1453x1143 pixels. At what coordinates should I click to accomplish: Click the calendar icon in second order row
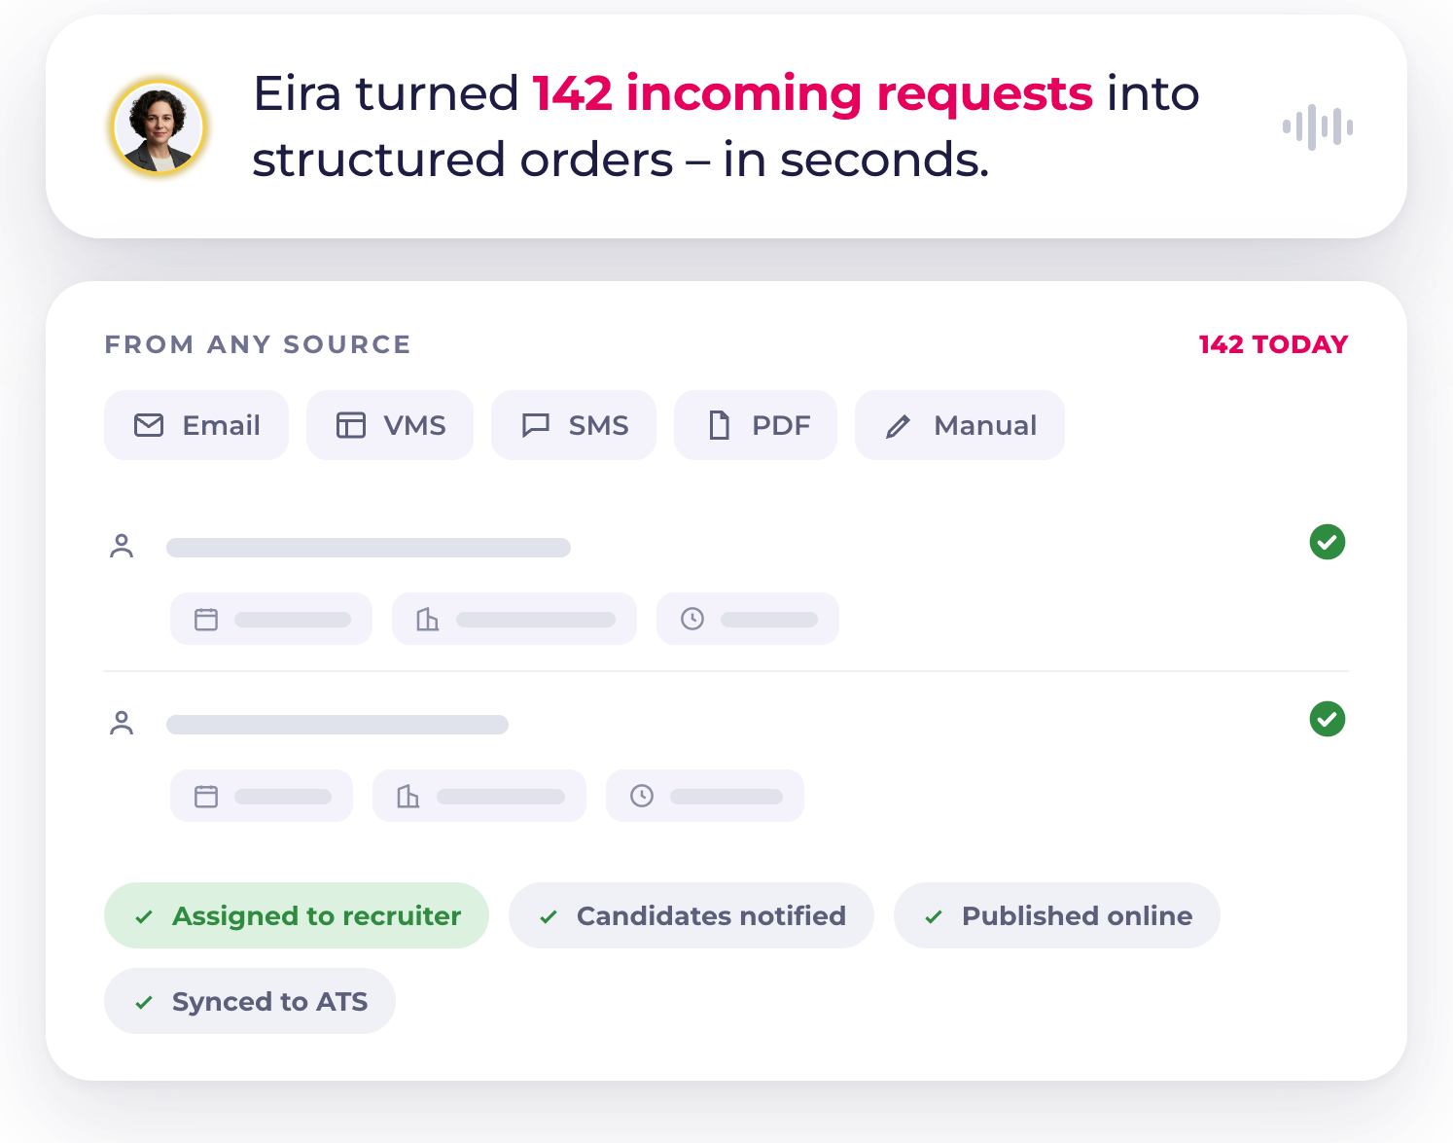tap(206, 796)
